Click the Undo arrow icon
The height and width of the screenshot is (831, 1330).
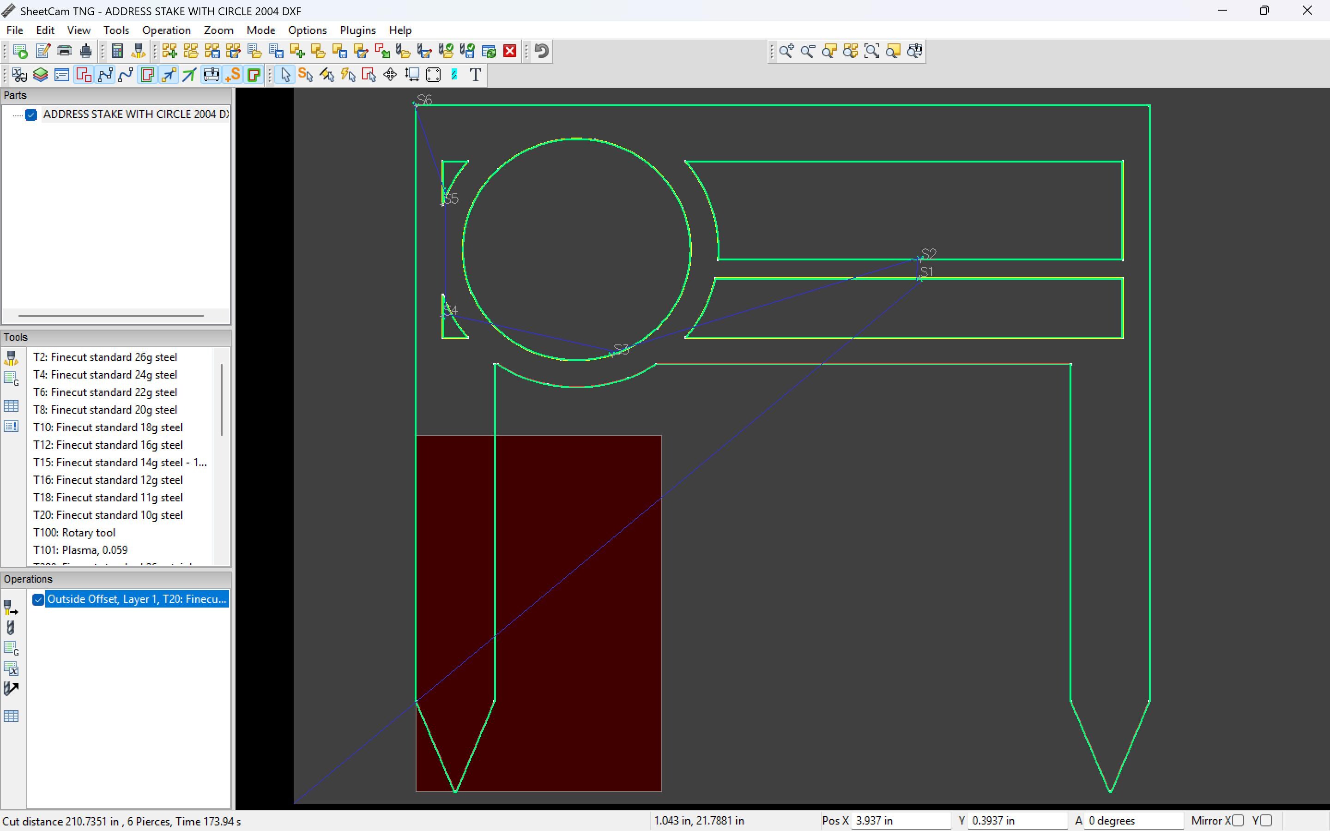pos(542,51)
